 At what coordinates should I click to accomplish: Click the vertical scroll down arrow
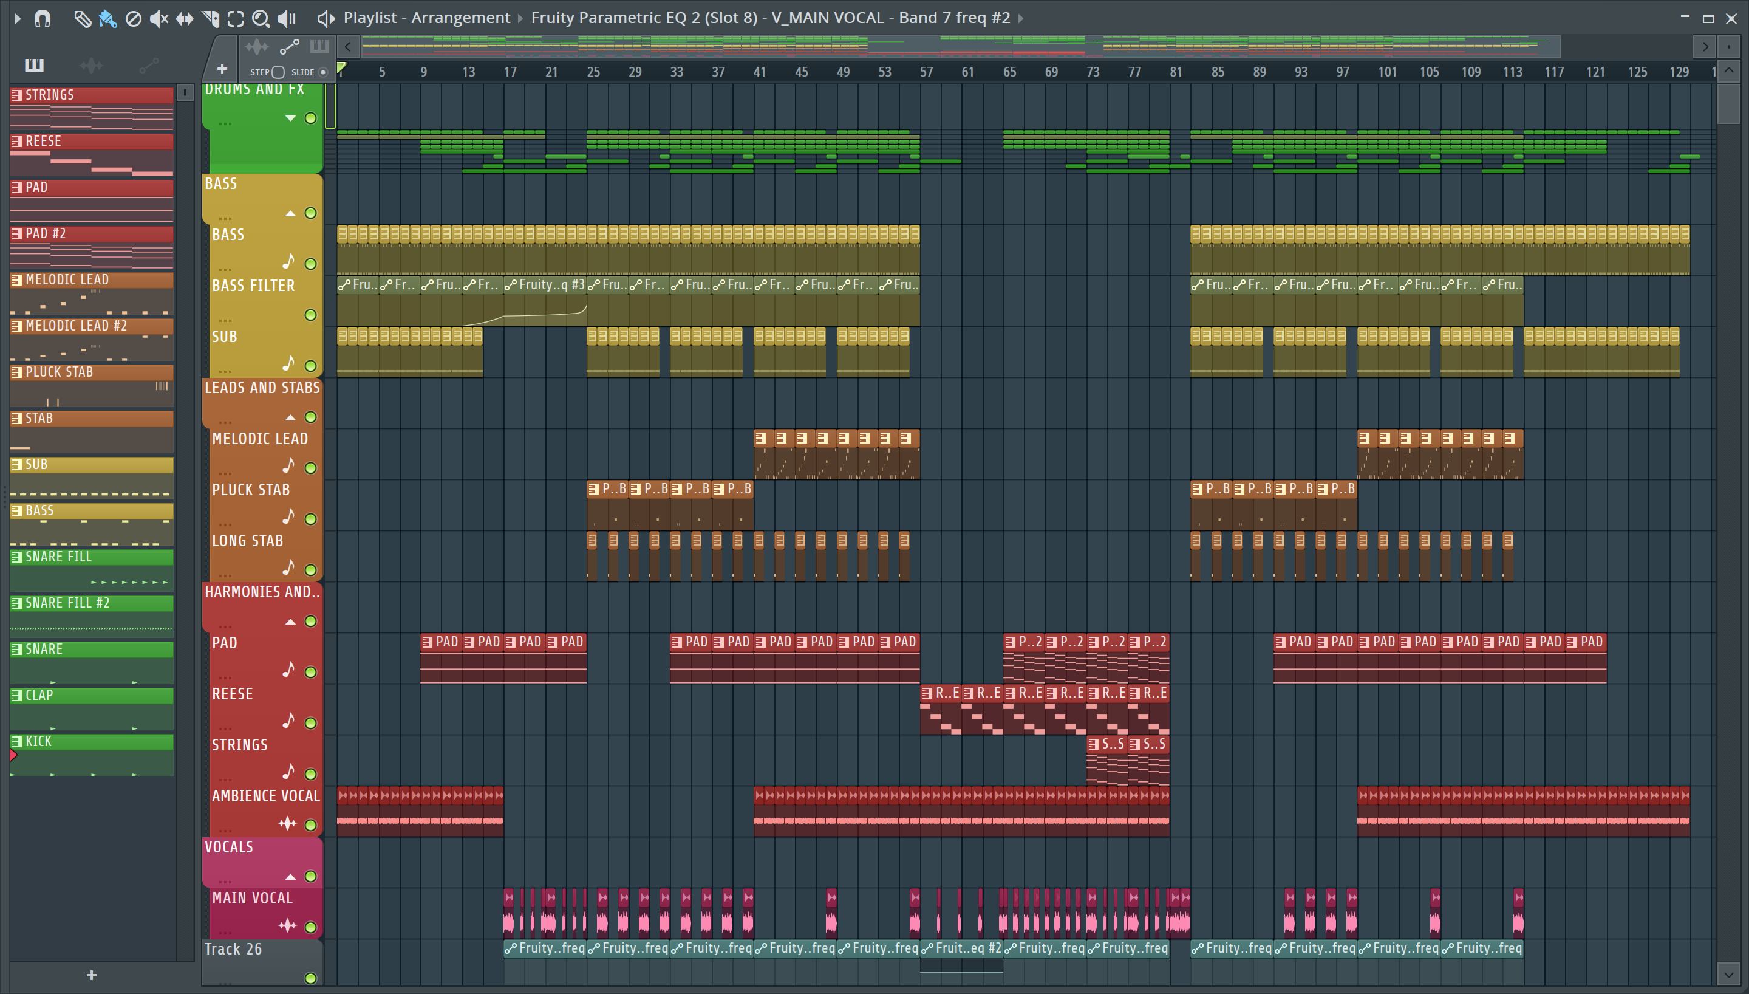pyautogui.click(x=1728, y=974)
